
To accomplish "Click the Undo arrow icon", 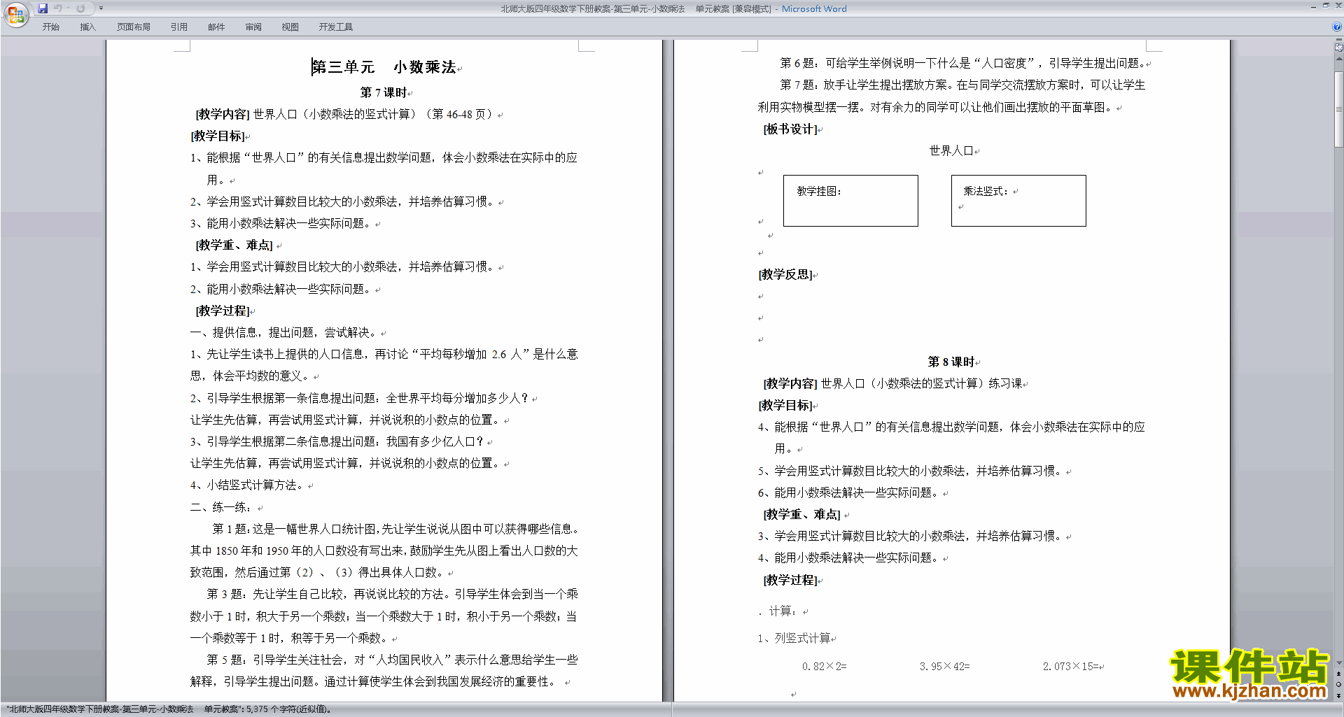I will pos(58,8).
